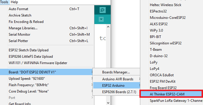Select Silicognition wESP32 board
Viewport: 203px width, 105px height.
point(172,43)
